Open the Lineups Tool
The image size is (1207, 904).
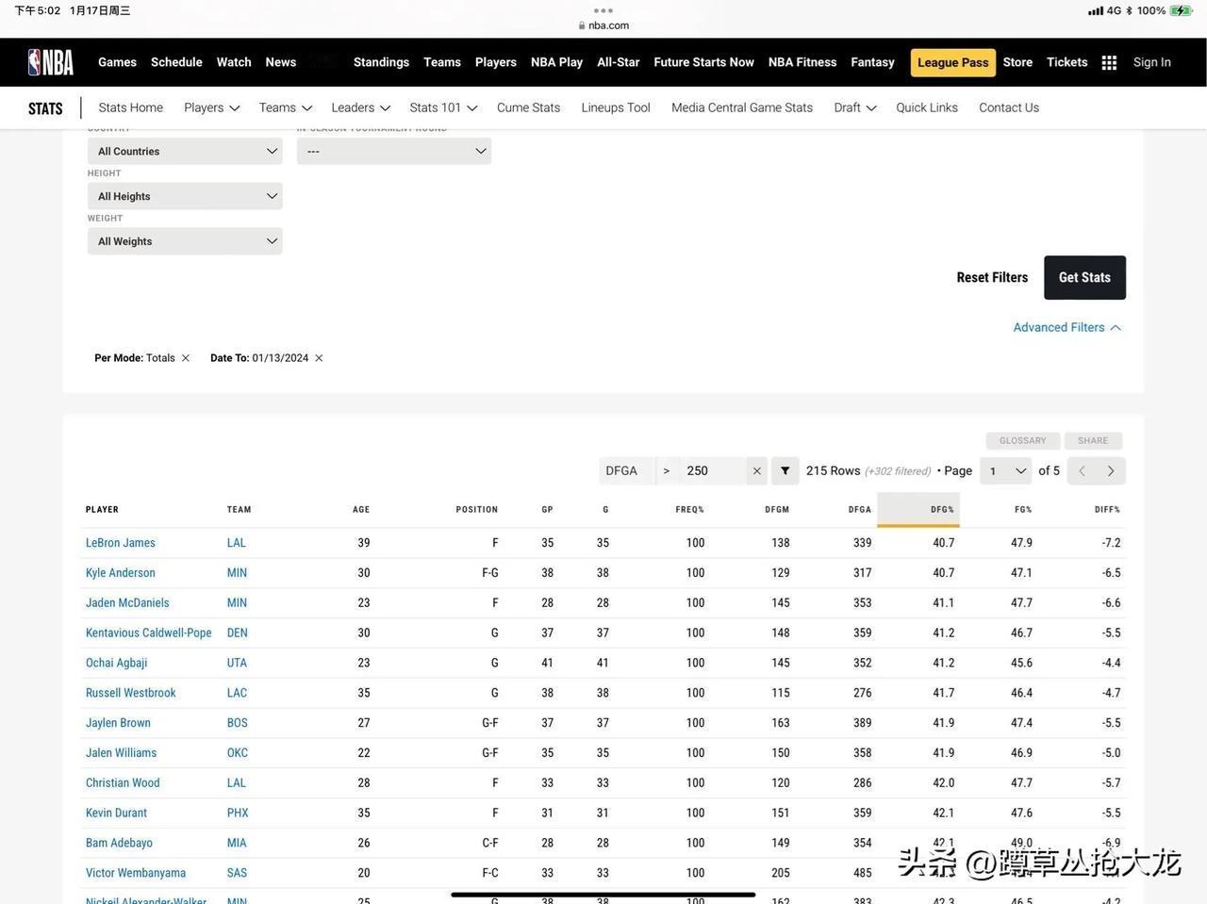(x=616, y=107)
